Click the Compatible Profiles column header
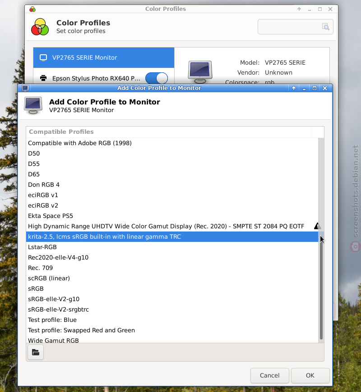This screenshot has width=361, height=392. 169,132
